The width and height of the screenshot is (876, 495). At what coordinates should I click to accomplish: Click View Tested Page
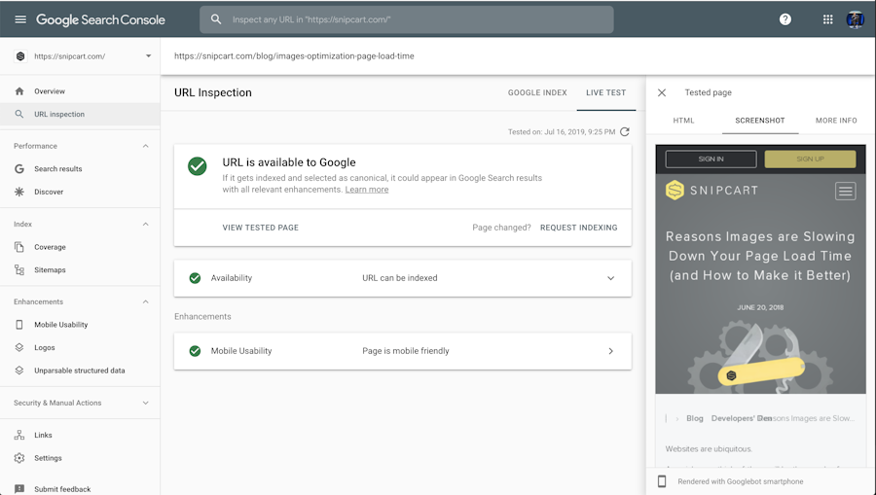click(260, 228)
